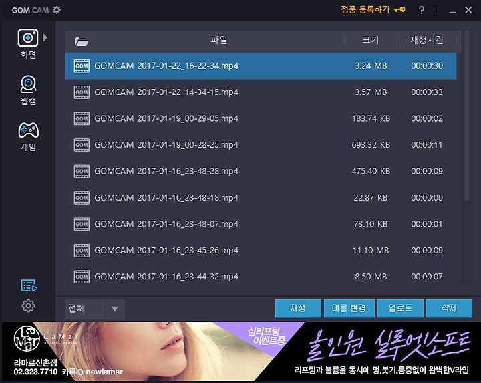Open the 게임 game recording mode

(x=28, y=130)
